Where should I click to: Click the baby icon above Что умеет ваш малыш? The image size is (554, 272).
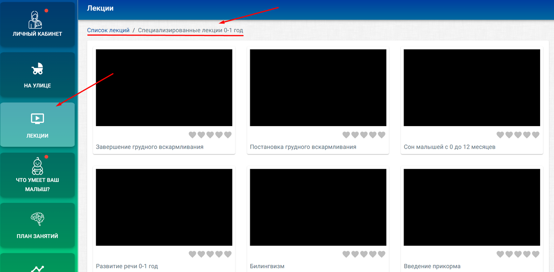pyautogui.click(x=37, y=165)
